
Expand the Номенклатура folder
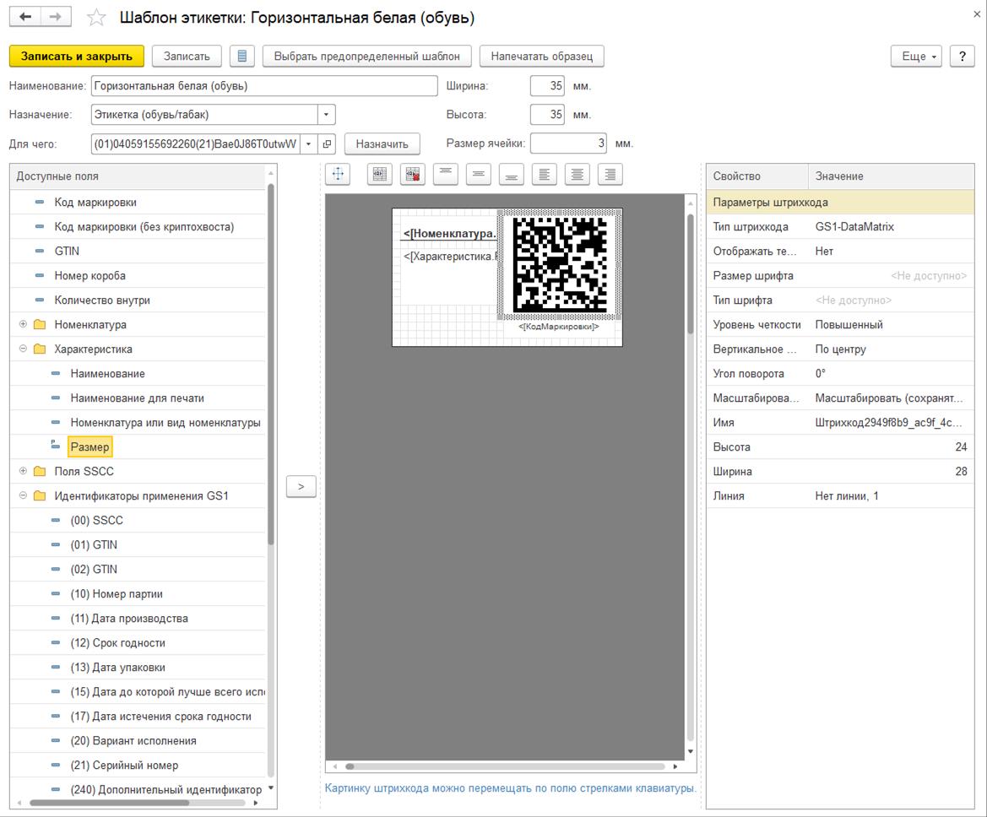coord(23,325)
